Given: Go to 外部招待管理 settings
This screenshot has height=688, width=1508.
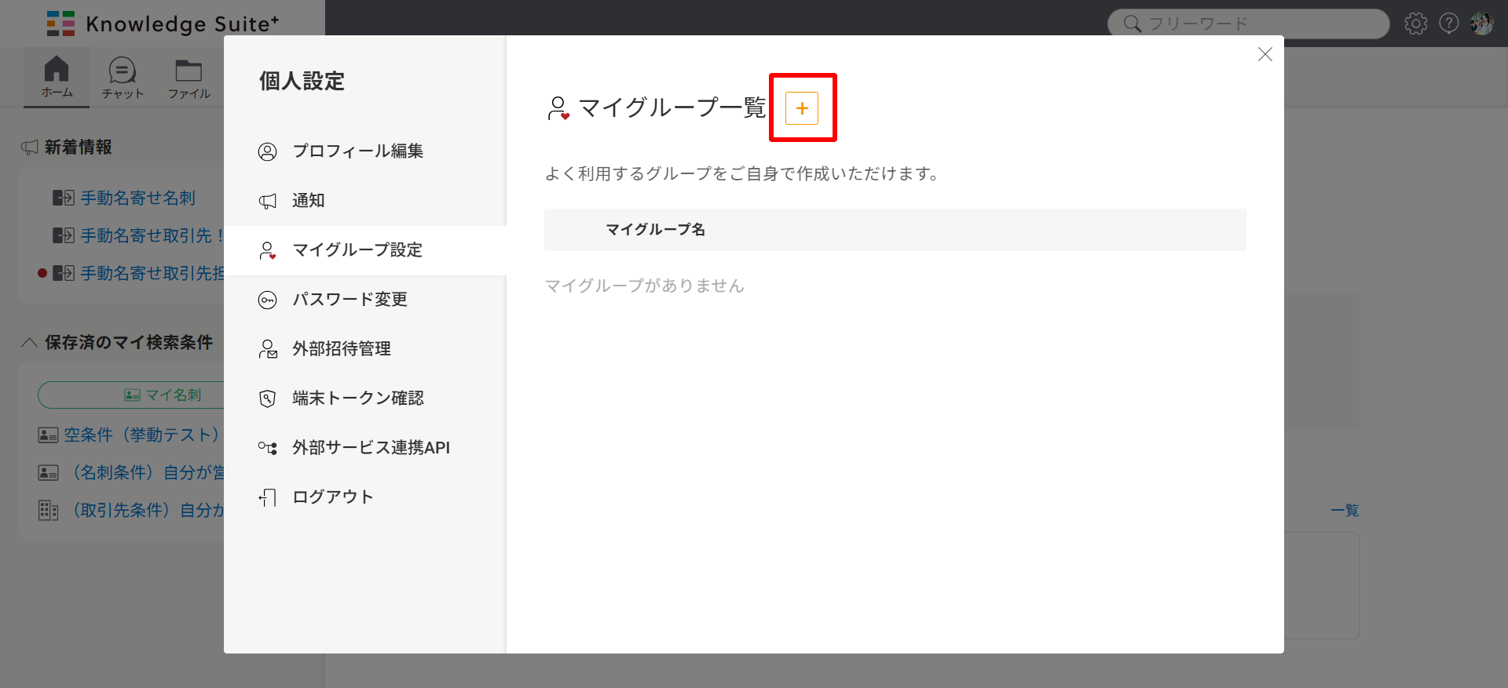Looking at the screenshot, I should (342, 349).
